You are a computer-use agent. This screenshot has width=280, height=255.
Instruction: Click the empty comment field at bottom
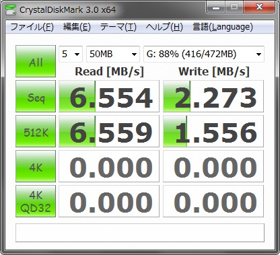(140, 233)
